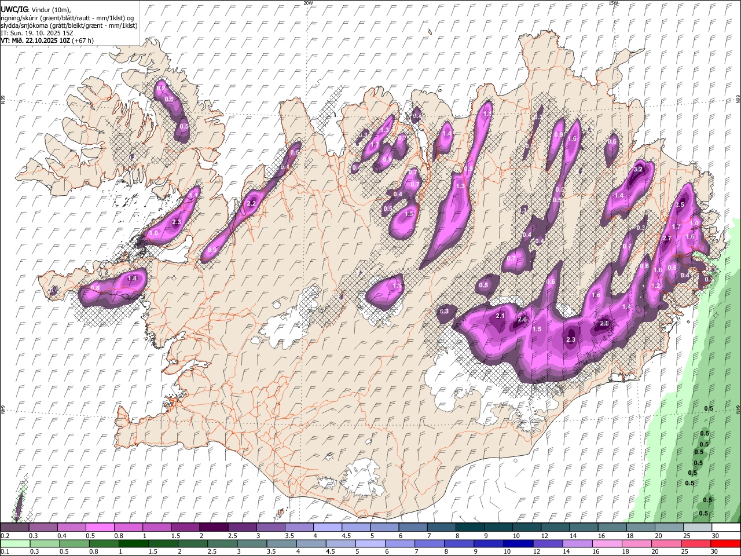
Task: Click the 0.2 label under the upper legend row
Action: point(4,536)
